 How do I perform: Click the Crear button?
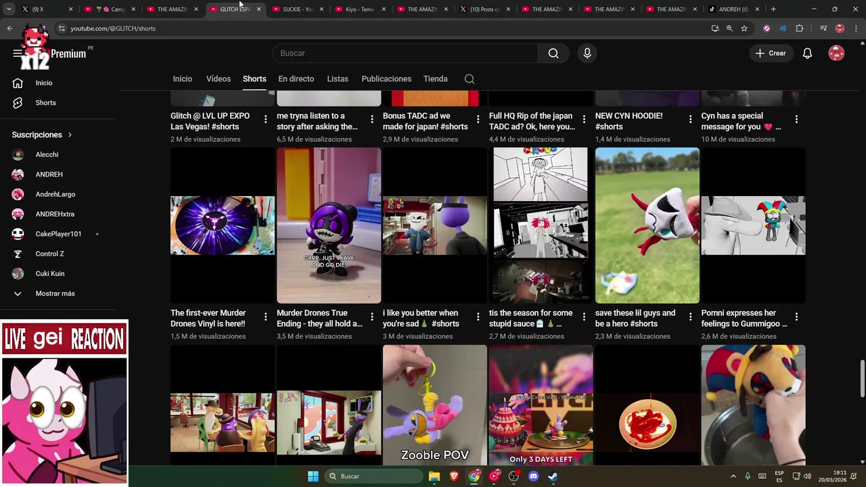[x=771, y=53]
